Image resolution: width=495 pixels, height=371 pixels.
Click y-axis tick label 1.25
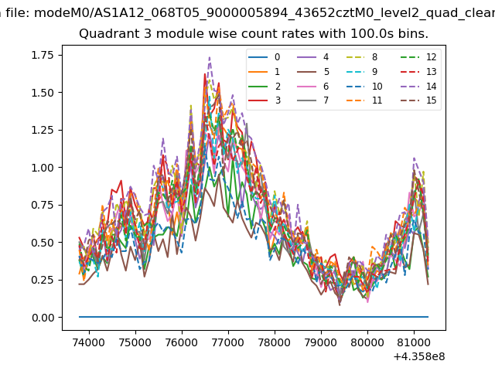tap(43, 130)
